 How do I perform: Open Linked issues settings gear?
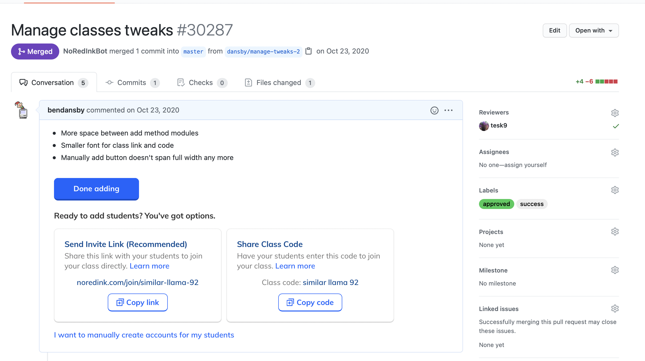[615, 308]
